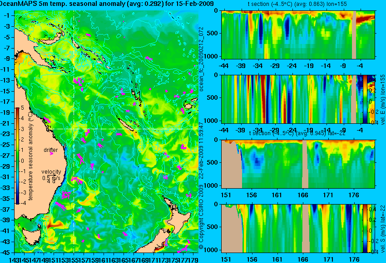The height and width of the screenshot is (263, 386).
Task: Click the white dashed lon=155 section line
Action: coord(74,131)
